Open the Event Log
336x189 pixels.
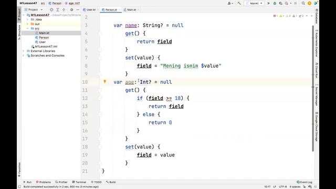click(304, 182)
